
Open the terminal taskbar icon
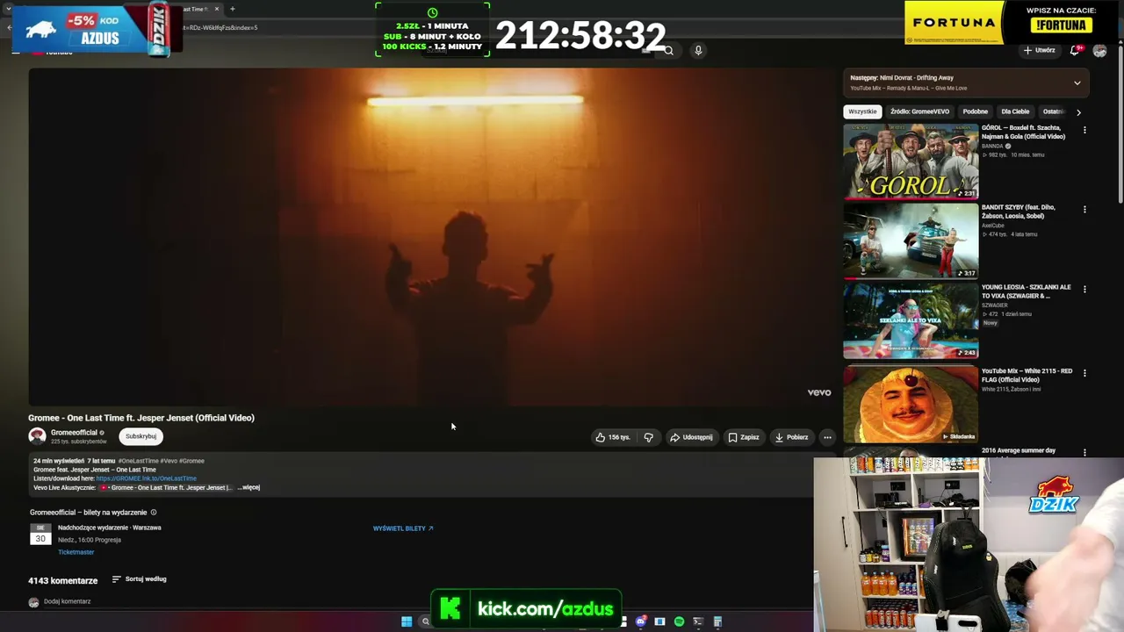698,621
